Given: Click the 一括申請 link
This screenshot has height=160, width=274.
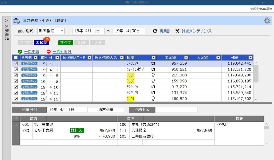Looking at the screenshot, I should pyautogui.click(x=32, y=52).
